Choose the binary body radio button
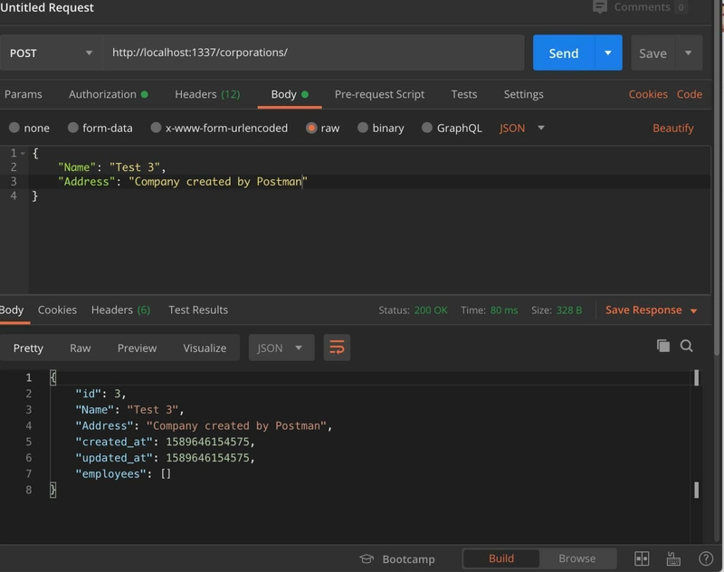Image resolution: width=724 pixels, height=572 pixels. coord(381,128)
